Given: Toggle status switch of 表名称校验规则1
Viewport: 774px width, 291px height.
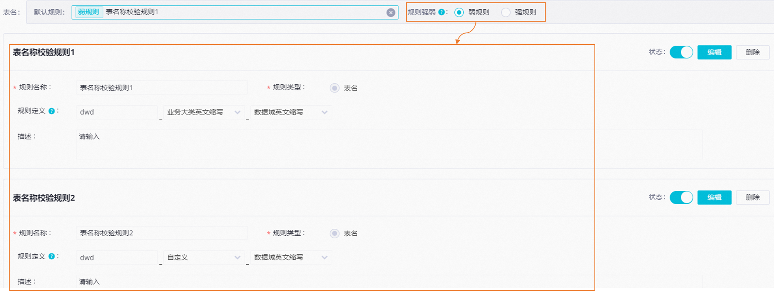Looking at the screenshot, I should pos(681,52).
